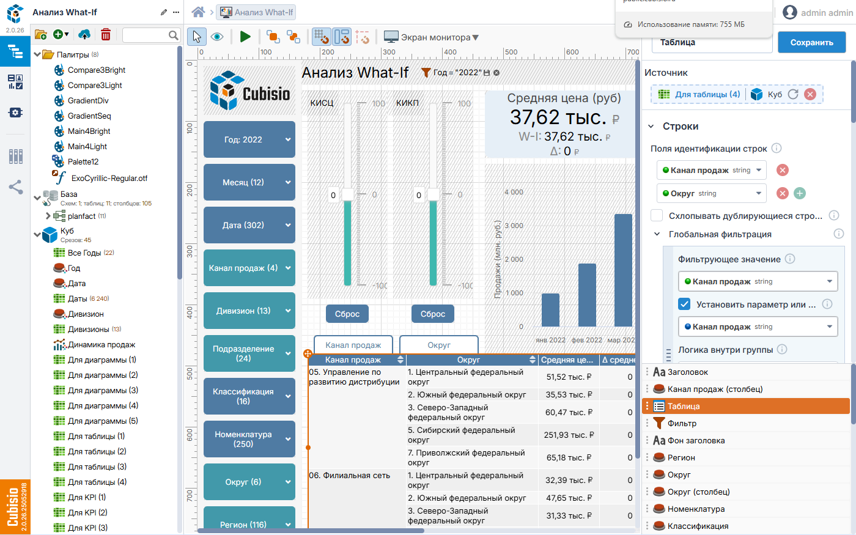Collapse the 'Палитры' folder in the tree
Image resolution: width=856 pixels, height=535 pixels.
(x=38, y=54)
